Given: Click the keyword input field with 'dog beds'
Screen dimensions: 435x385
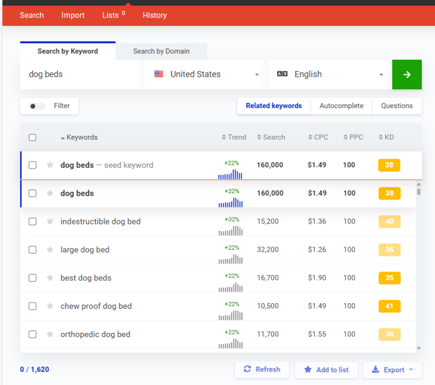Looking at the screenshot, I should 82,74.
